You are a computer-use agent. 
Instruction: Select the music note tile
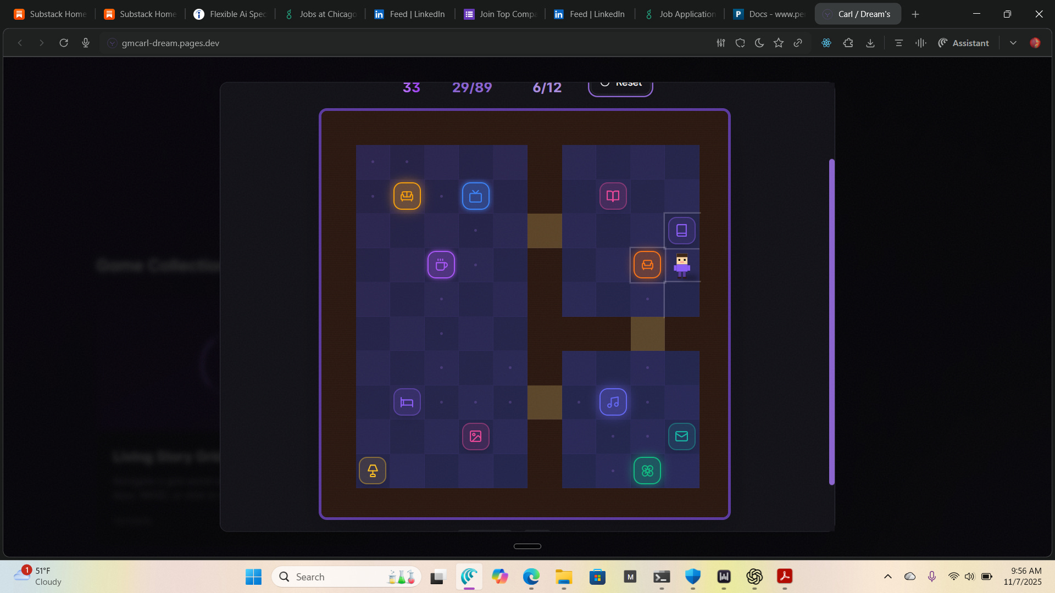tap(613, 402)
